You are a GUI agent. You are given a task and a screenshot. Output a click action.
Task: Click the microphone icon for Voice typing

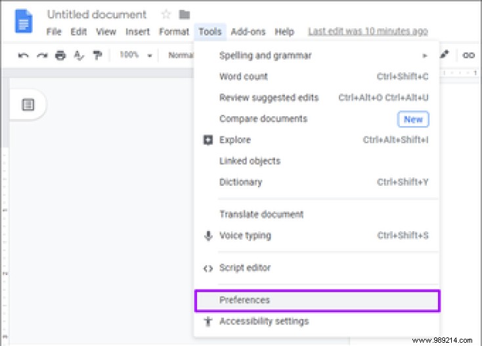208,236
